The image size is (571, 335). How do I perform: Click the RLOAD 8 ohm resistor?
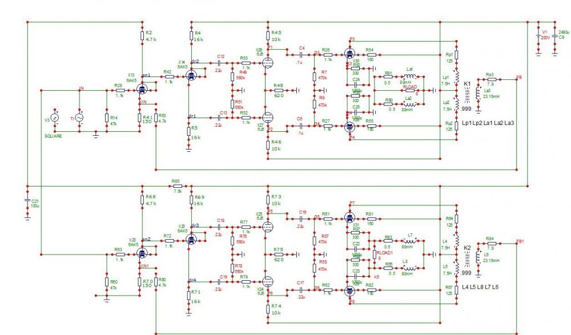tap(410, 90)
